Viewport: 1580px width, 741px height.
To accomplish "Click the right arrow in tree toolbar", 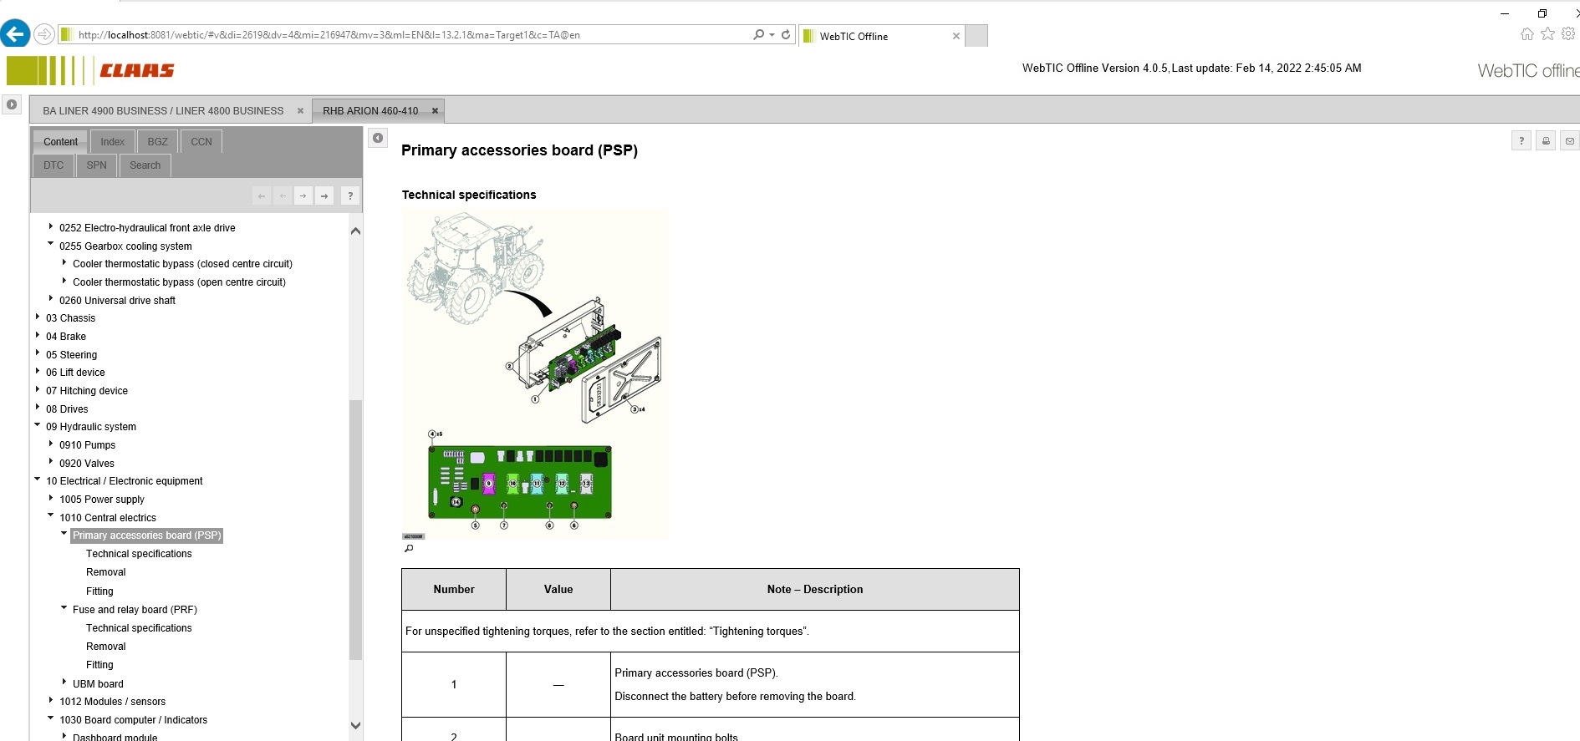I will pos(303,195).
